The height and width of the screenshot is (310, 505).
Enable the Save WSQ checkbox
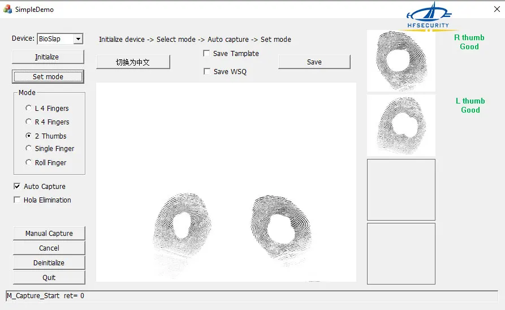207,71
